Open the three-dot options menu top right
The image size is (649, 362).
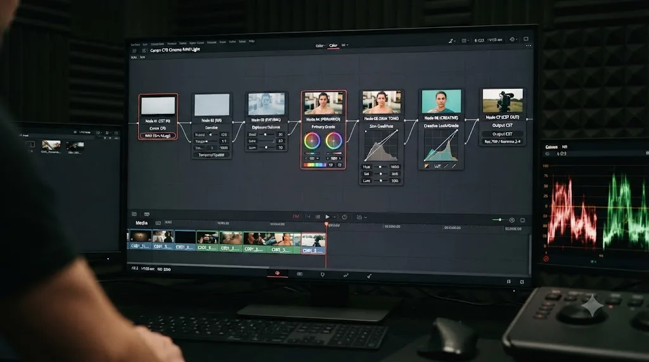tap(529, 46)
